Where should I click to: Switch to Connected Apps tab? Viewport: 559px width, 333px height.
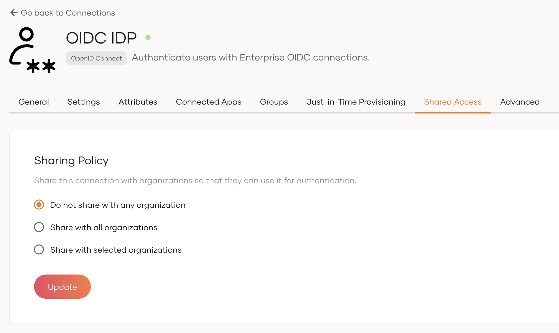pos(209,102)
